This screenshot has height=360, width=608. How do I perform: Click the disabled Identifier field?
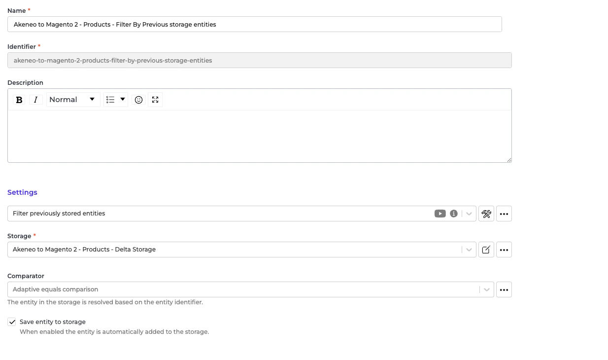point(260,60)
